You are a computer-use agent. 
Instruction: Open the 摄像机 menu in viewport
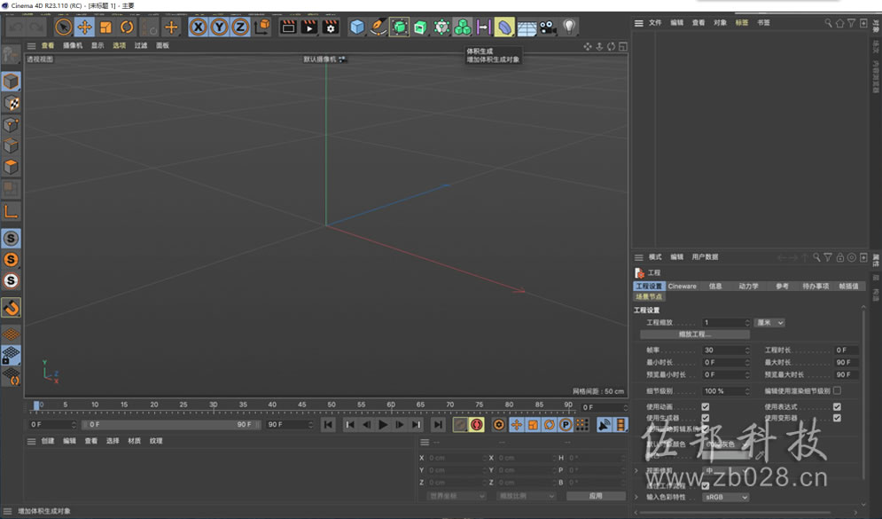click(x=73, y=45)
